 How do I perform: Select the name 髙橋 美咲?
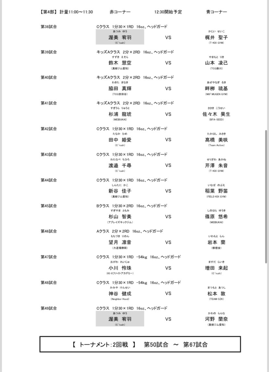click(216, 140)
